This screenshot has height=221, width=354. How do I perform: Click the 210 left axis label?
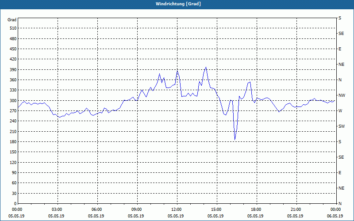pos(13,131)
